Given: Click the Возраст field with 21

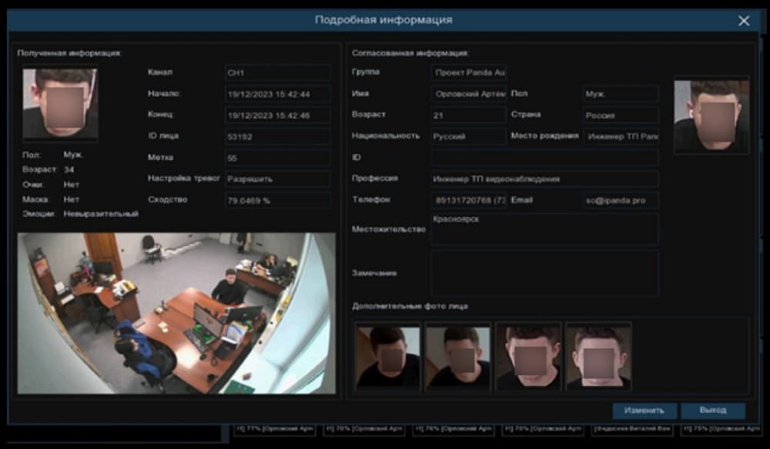Looking at the screenshot, I should coord(468,115).
